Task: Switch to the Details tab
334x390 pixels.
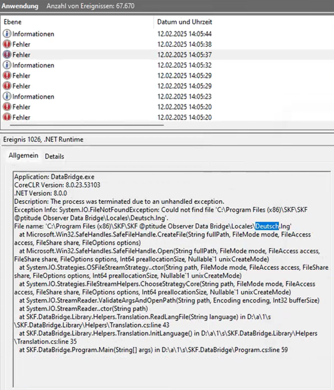Action: click(x=54, y=156)
